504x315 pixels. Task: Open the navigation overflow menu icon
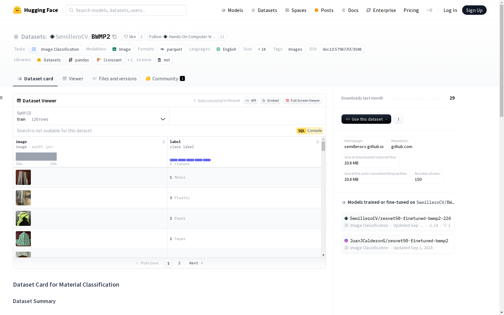pos(430,10)
